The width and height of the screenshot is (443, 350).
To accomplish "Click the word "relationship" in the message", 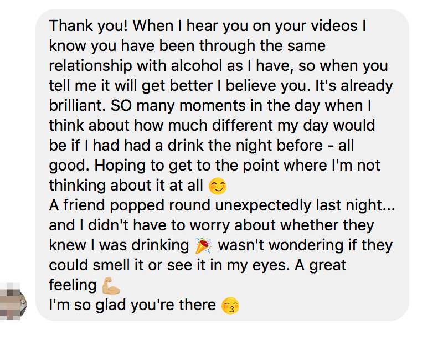I will tap(90, 66).
